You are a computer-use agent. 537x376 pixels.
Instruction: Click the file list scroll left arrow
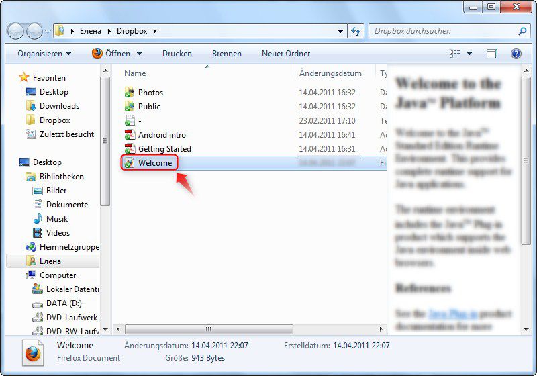tap(118, 329)
